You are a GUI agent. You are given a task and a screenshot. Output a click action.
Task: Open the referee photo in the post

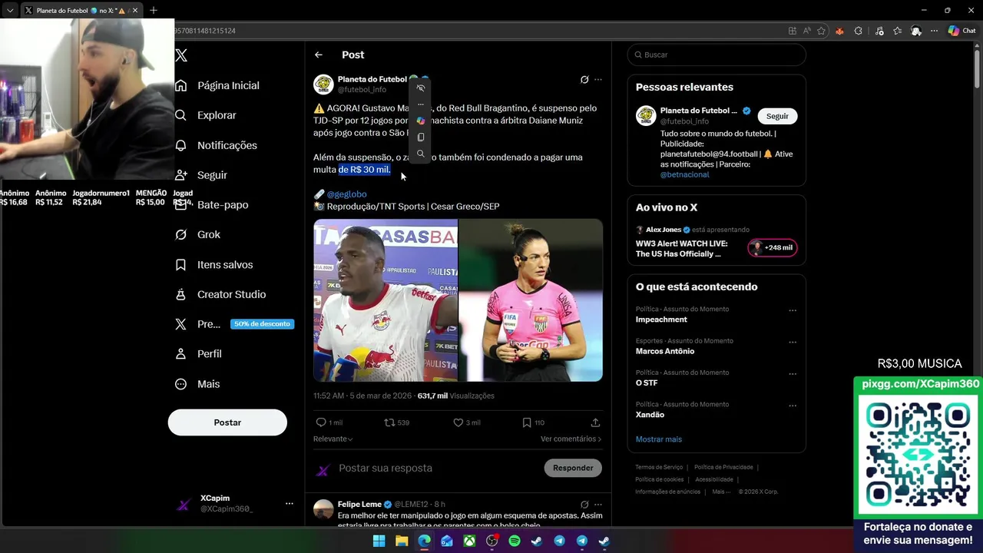click(531, 300)
